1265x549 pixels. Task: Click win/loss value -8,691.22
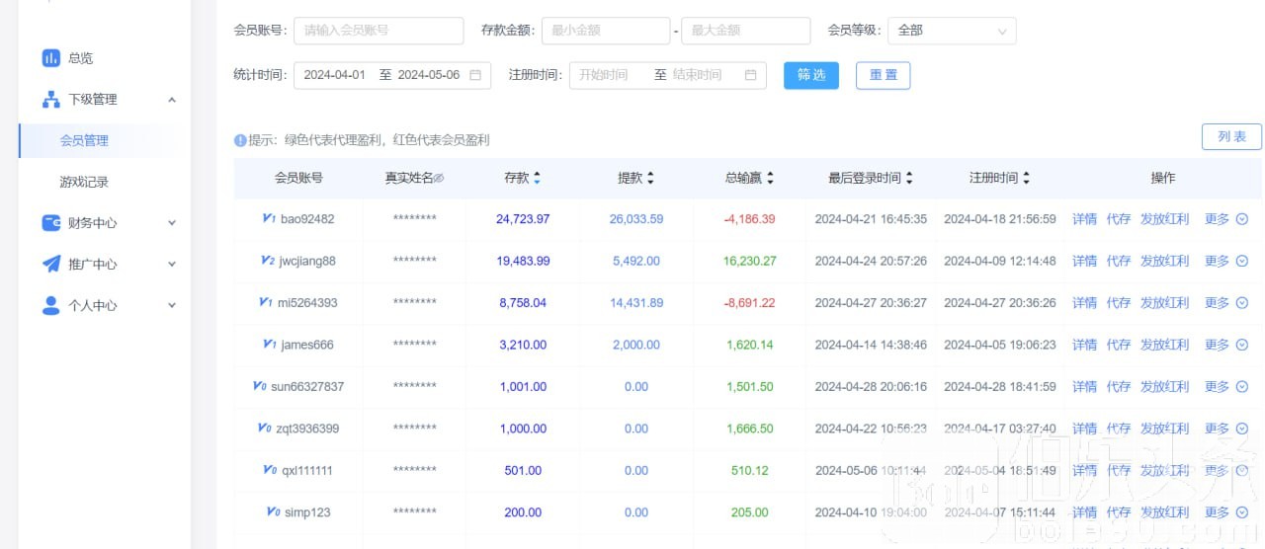pos(748,303)
